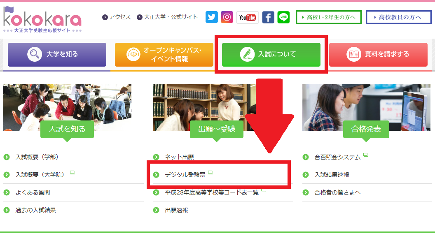
Task: Switch to the 大学を知る section
Action: coord(56,54)
